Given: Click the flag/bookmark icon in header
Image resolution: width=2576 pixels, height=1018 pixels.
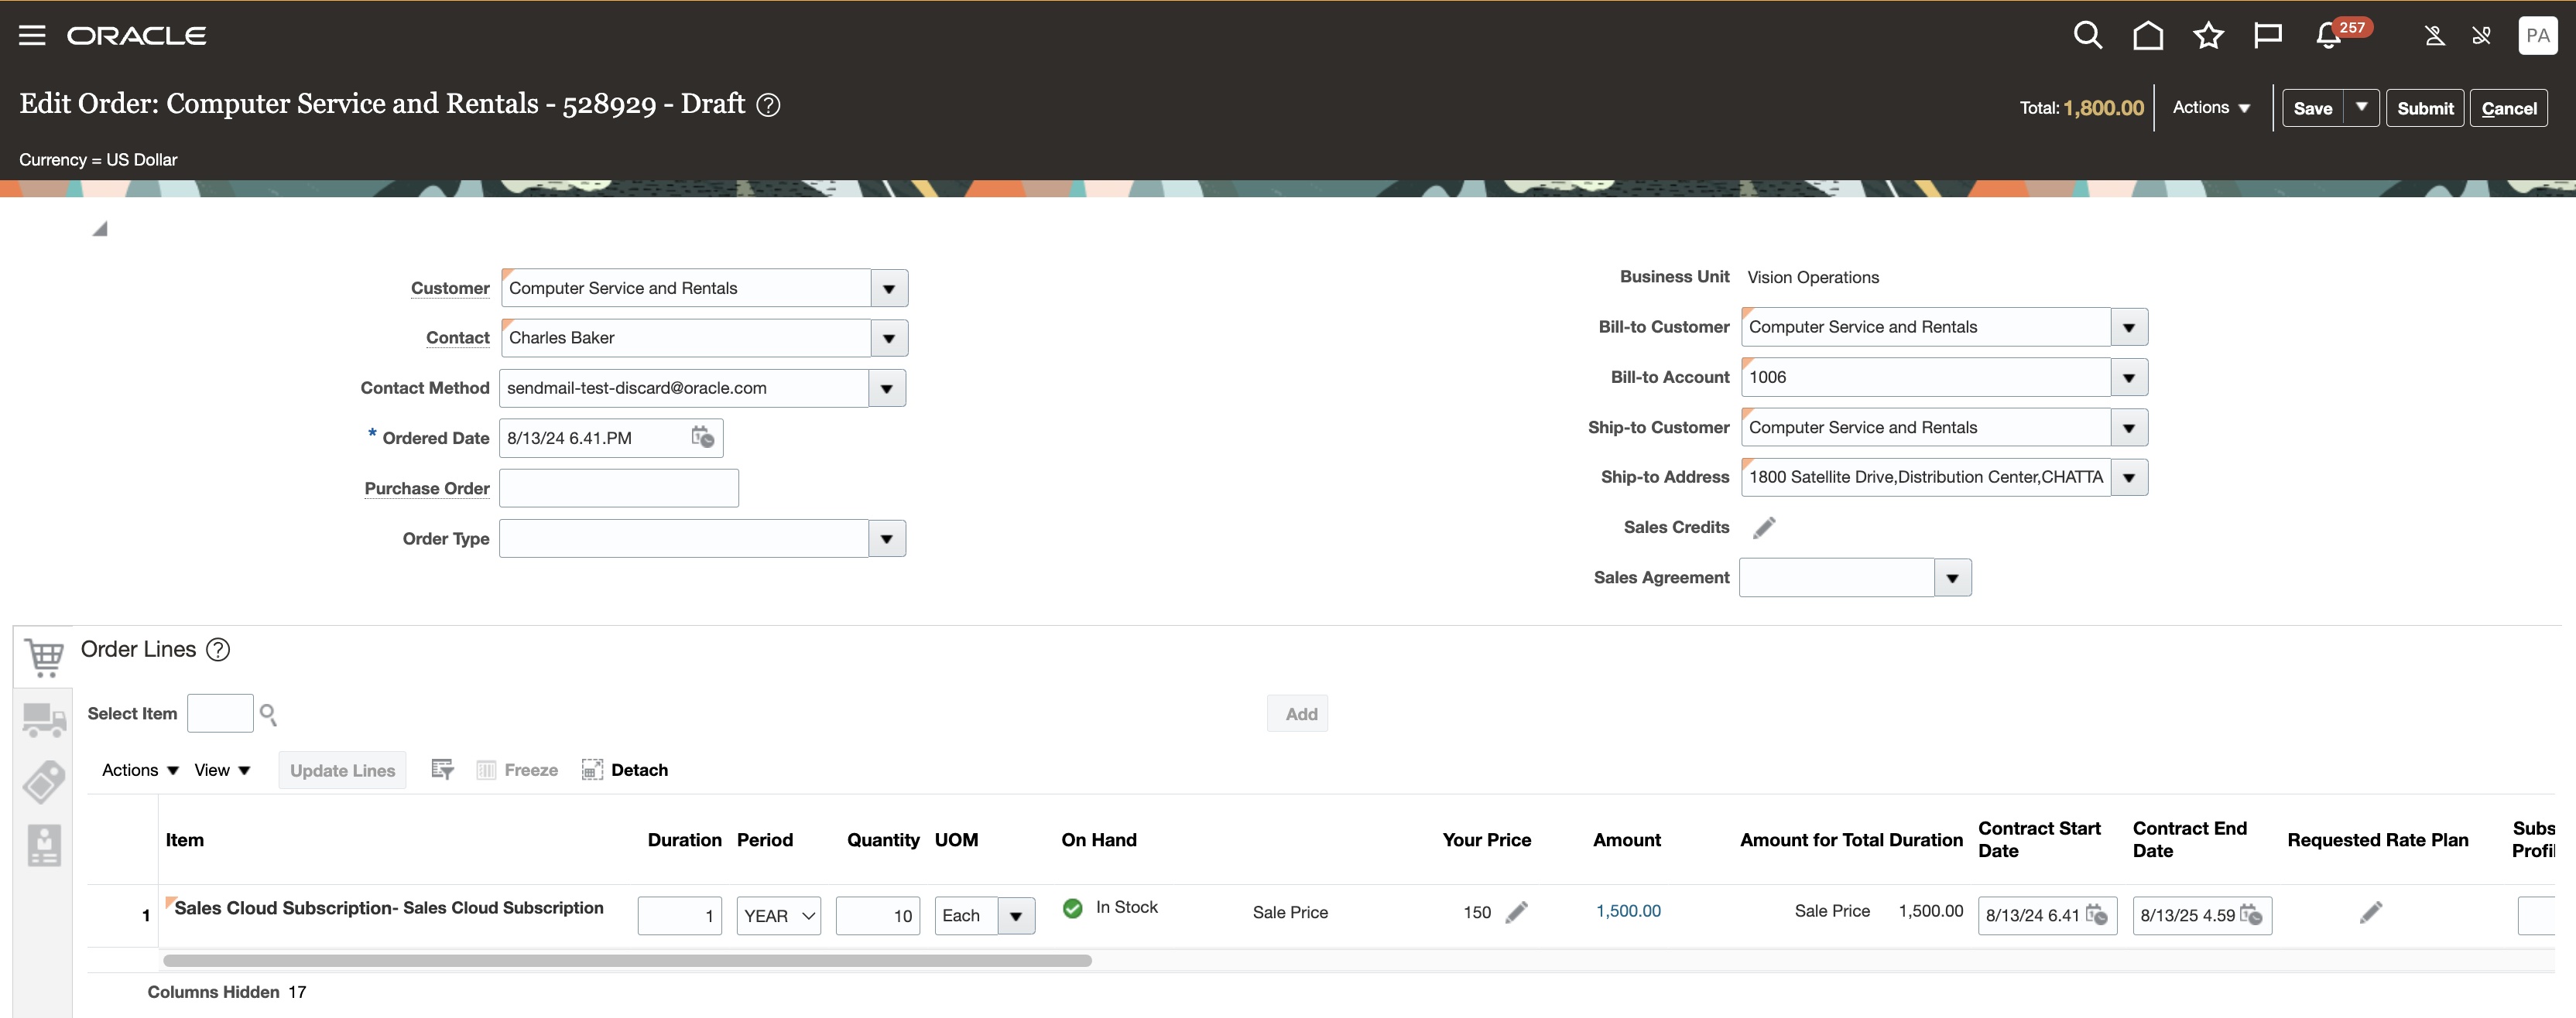Looking at the screenshot, I should point(2264,35).
